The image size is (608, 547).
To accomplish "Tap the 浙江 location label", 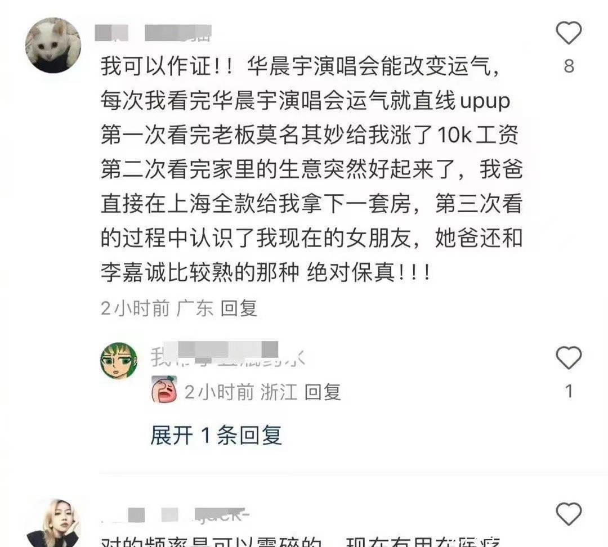I will (x=279, y=392).
